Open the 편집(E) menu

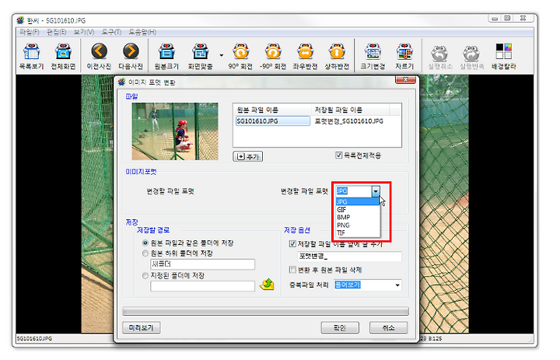(57, 32)
